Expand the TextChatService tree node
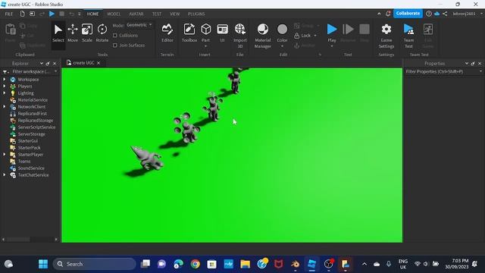This screenshot has height=273, width=485. tap(5, 175)
